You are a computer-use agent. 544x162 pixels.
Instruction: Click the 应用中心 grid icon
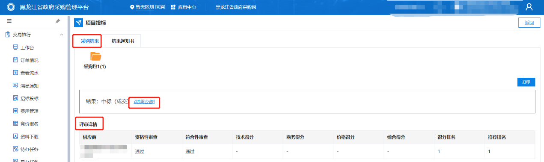173,7
